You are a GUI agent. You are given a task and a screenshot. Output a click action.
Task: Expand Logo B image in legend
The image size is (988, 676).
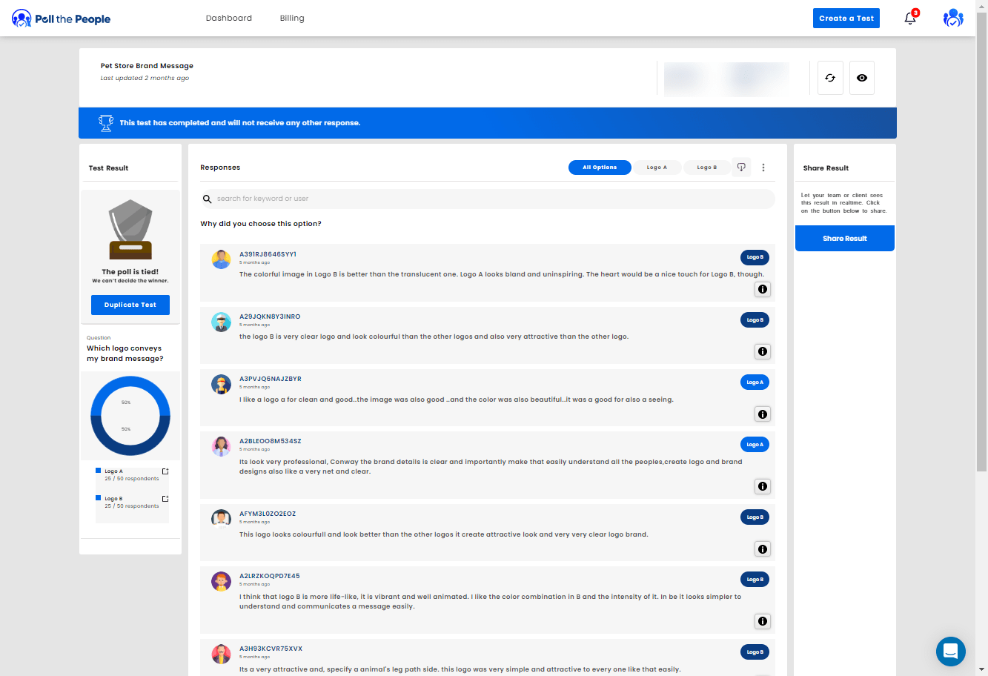tap(165, 499)
